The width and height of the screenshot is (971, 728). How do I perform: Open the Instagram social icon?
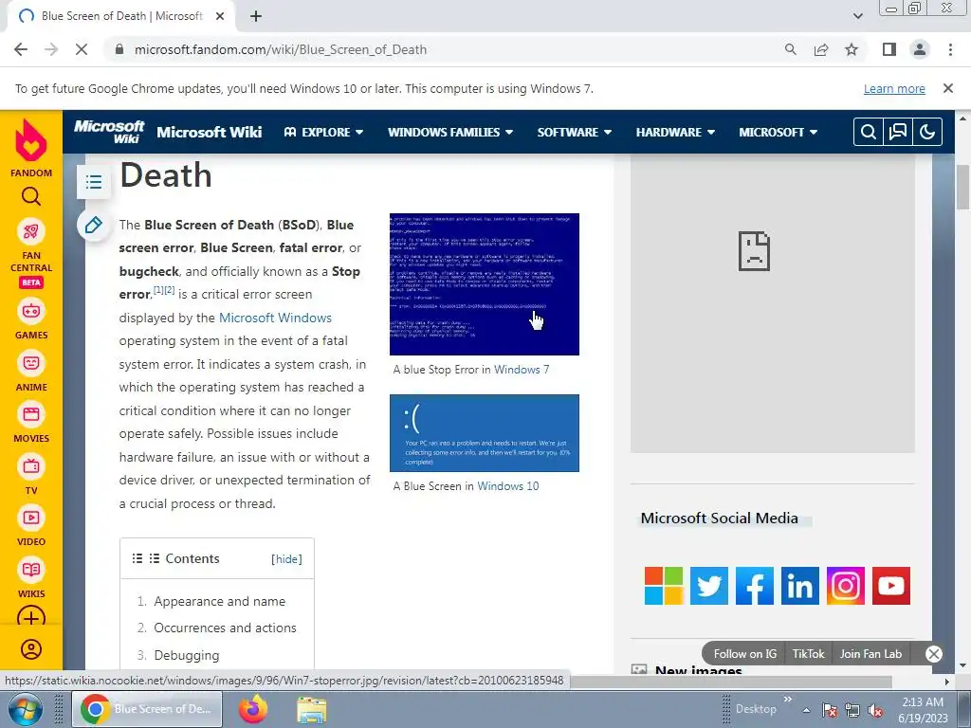(x=845, y=586)
